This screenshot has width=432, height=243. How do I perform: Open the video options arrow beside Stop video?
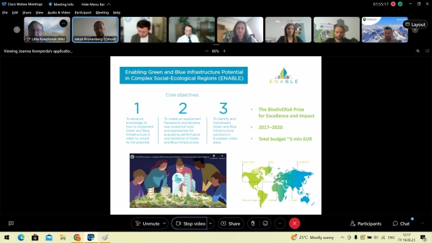pos(211,223)
